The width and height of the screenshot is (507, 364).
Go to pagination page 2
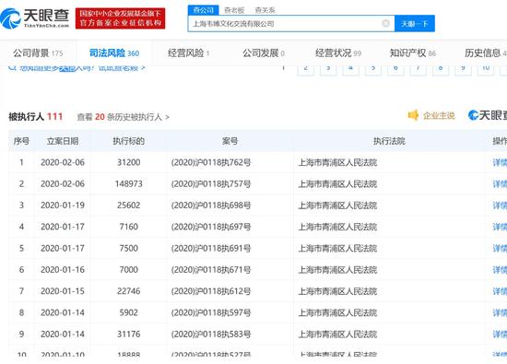[x=305, y=69]
